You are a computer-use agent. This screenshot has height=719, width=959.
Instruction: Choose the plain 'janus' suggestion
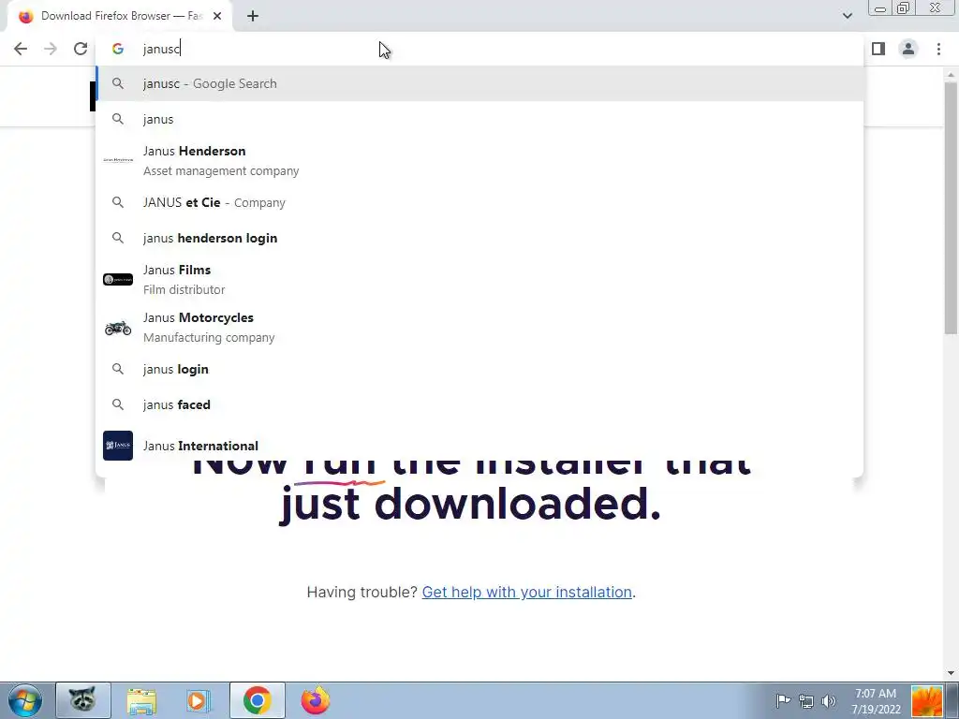pos(480,119)
